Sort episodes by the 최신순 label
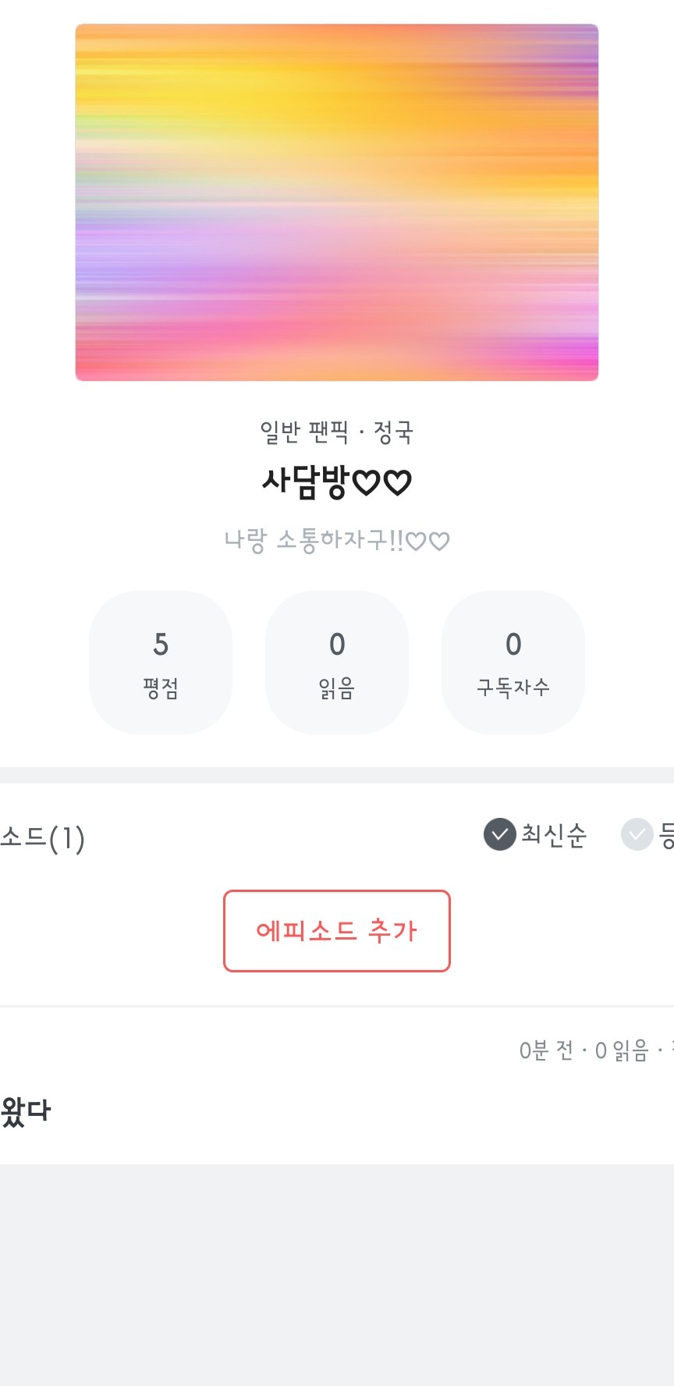 554,835
